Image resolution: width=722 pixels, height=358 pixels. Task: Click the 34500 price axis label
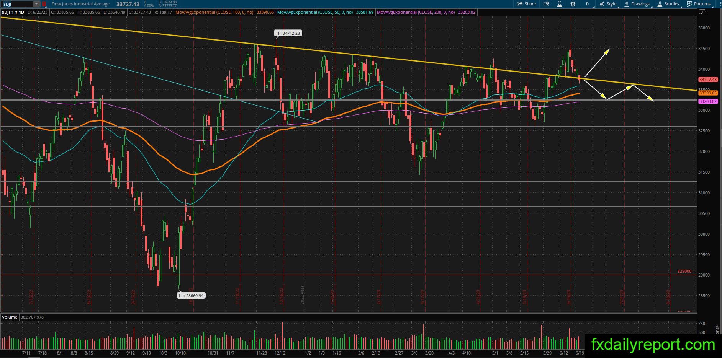point(704,49)
